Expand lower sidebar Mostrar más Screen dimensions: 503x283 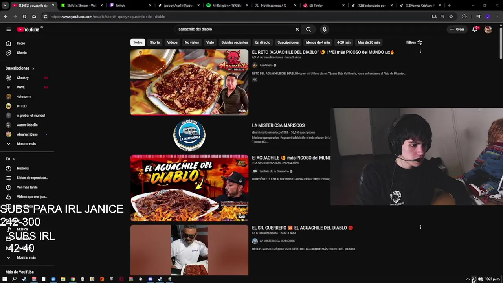coord(27,257)
